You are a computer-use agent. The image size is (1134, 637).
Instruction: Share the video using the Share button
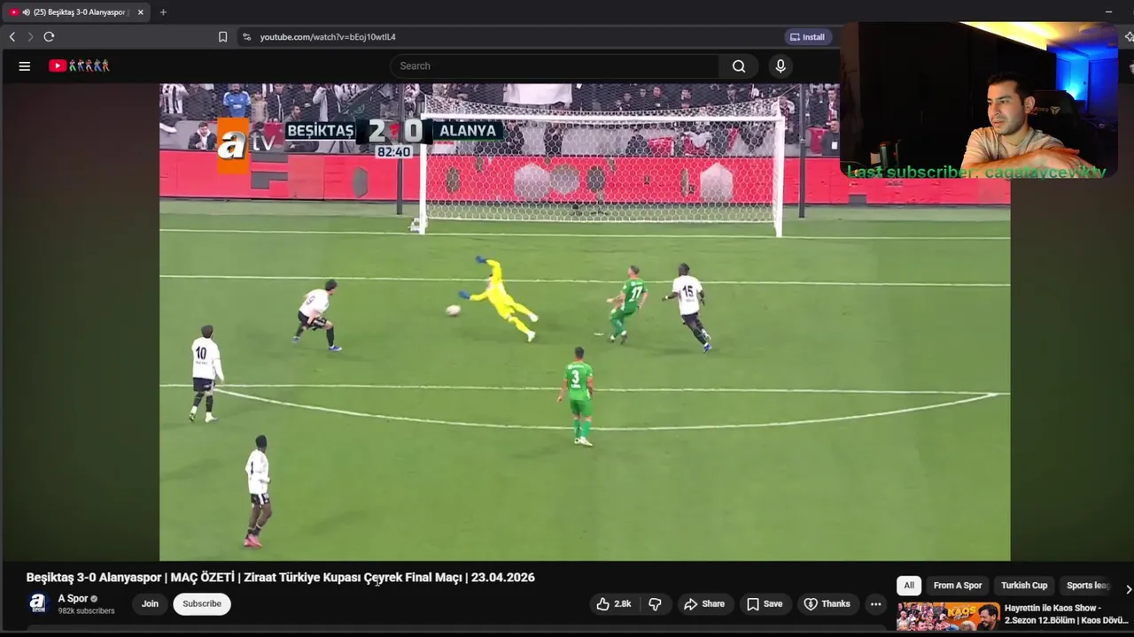[x=704, y=604]
